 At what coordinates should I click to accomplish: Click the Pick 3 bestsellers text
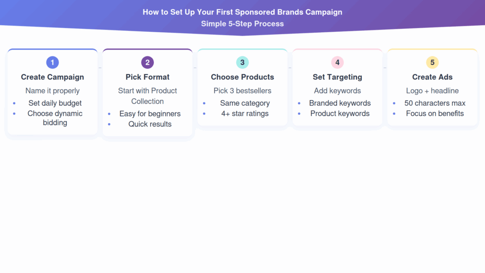[242, 91]
